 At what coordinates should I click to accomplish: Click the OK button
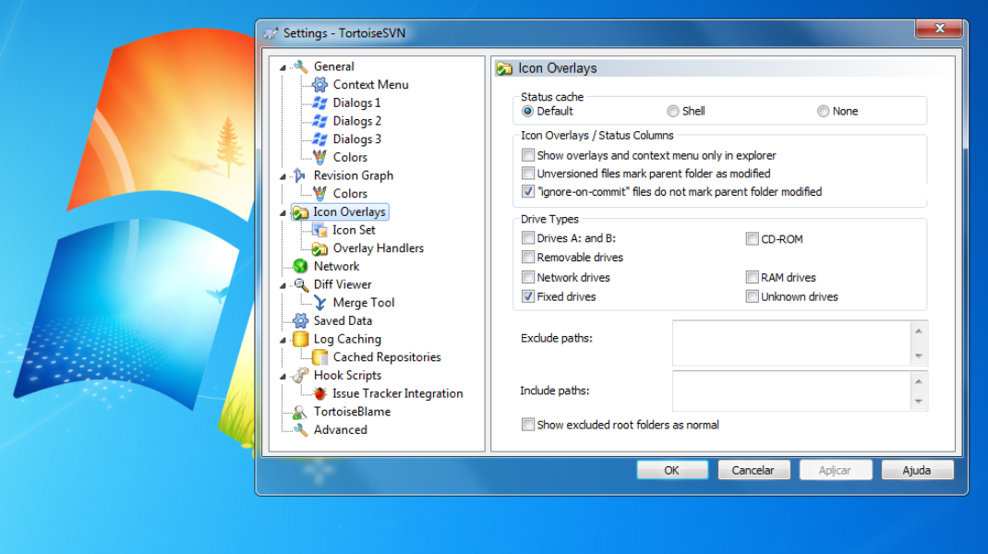pos(671,470)
